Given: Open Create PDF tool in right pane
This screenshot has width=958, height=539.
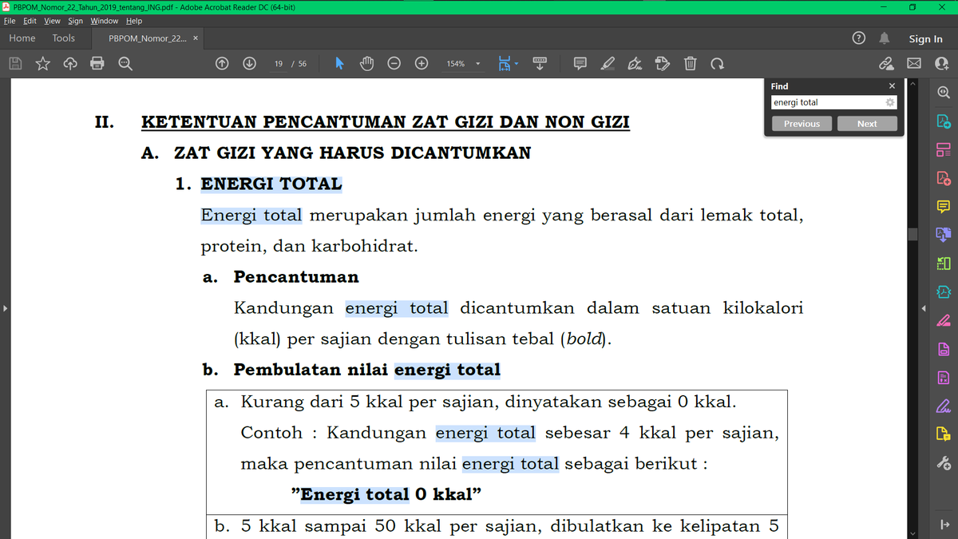Looking at the screenshot, I should pyautogui.click(x=944, y=177).
